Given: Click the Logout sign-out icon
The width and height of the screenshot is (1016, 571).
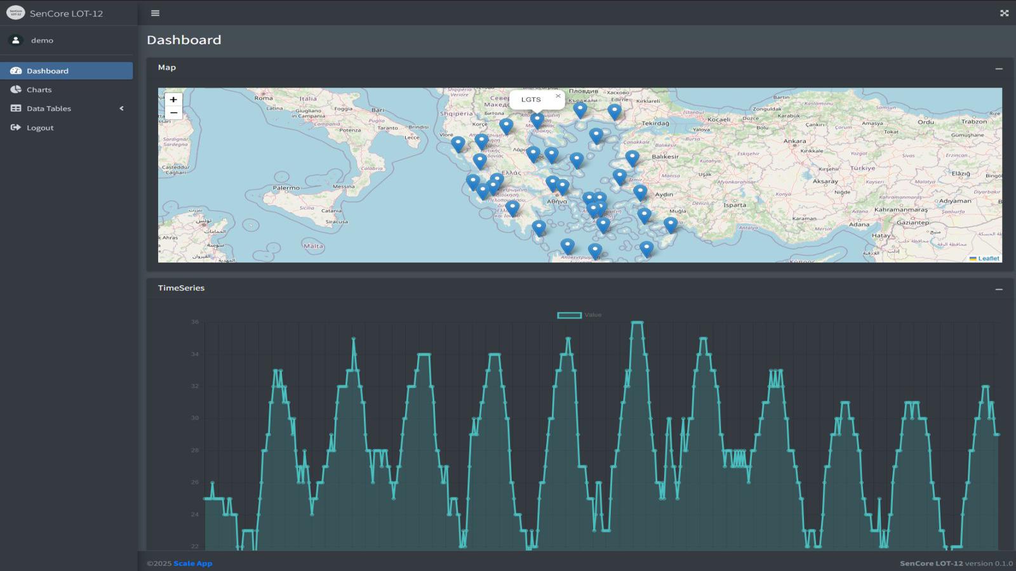Looking at the screenshot, I should pyautogui.click(x=16, y=128).
